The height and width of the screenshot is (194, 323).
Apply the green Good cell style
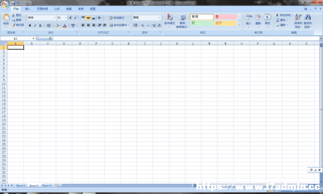(x=202, y=23)
